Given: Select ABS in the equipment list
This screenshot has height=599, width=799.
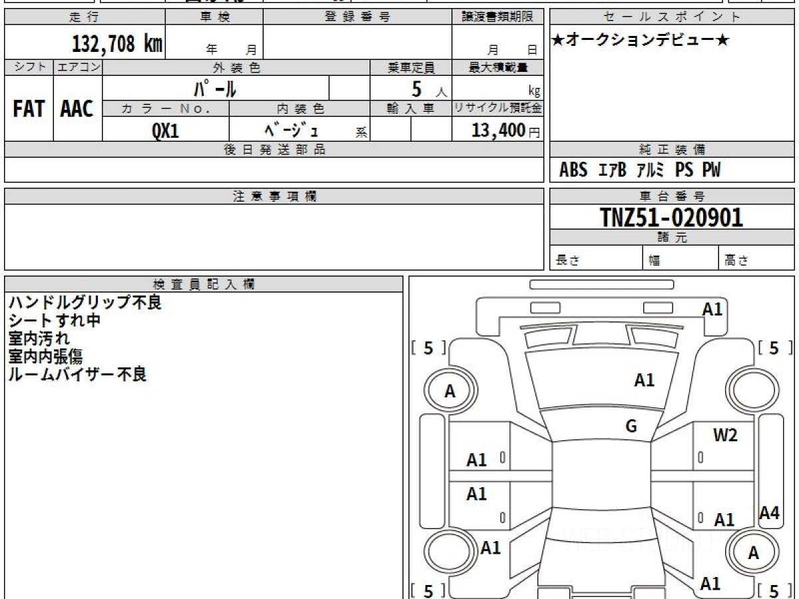Looking at the screenshot, I should pyautogui.click(x=573, y=170).
